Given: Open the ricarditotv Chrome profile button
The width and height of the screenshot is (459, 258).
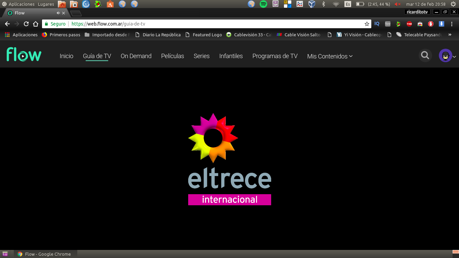Looking at the screenshot, I should (417, 12).
